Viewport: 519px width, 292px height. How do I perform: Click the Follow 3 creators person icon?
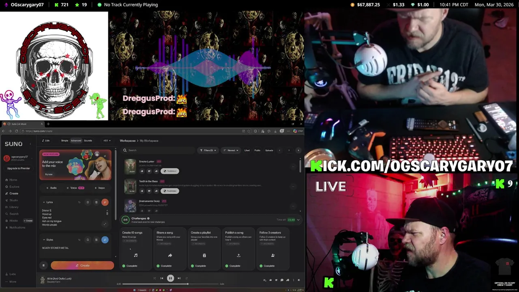tap(273, 255)
